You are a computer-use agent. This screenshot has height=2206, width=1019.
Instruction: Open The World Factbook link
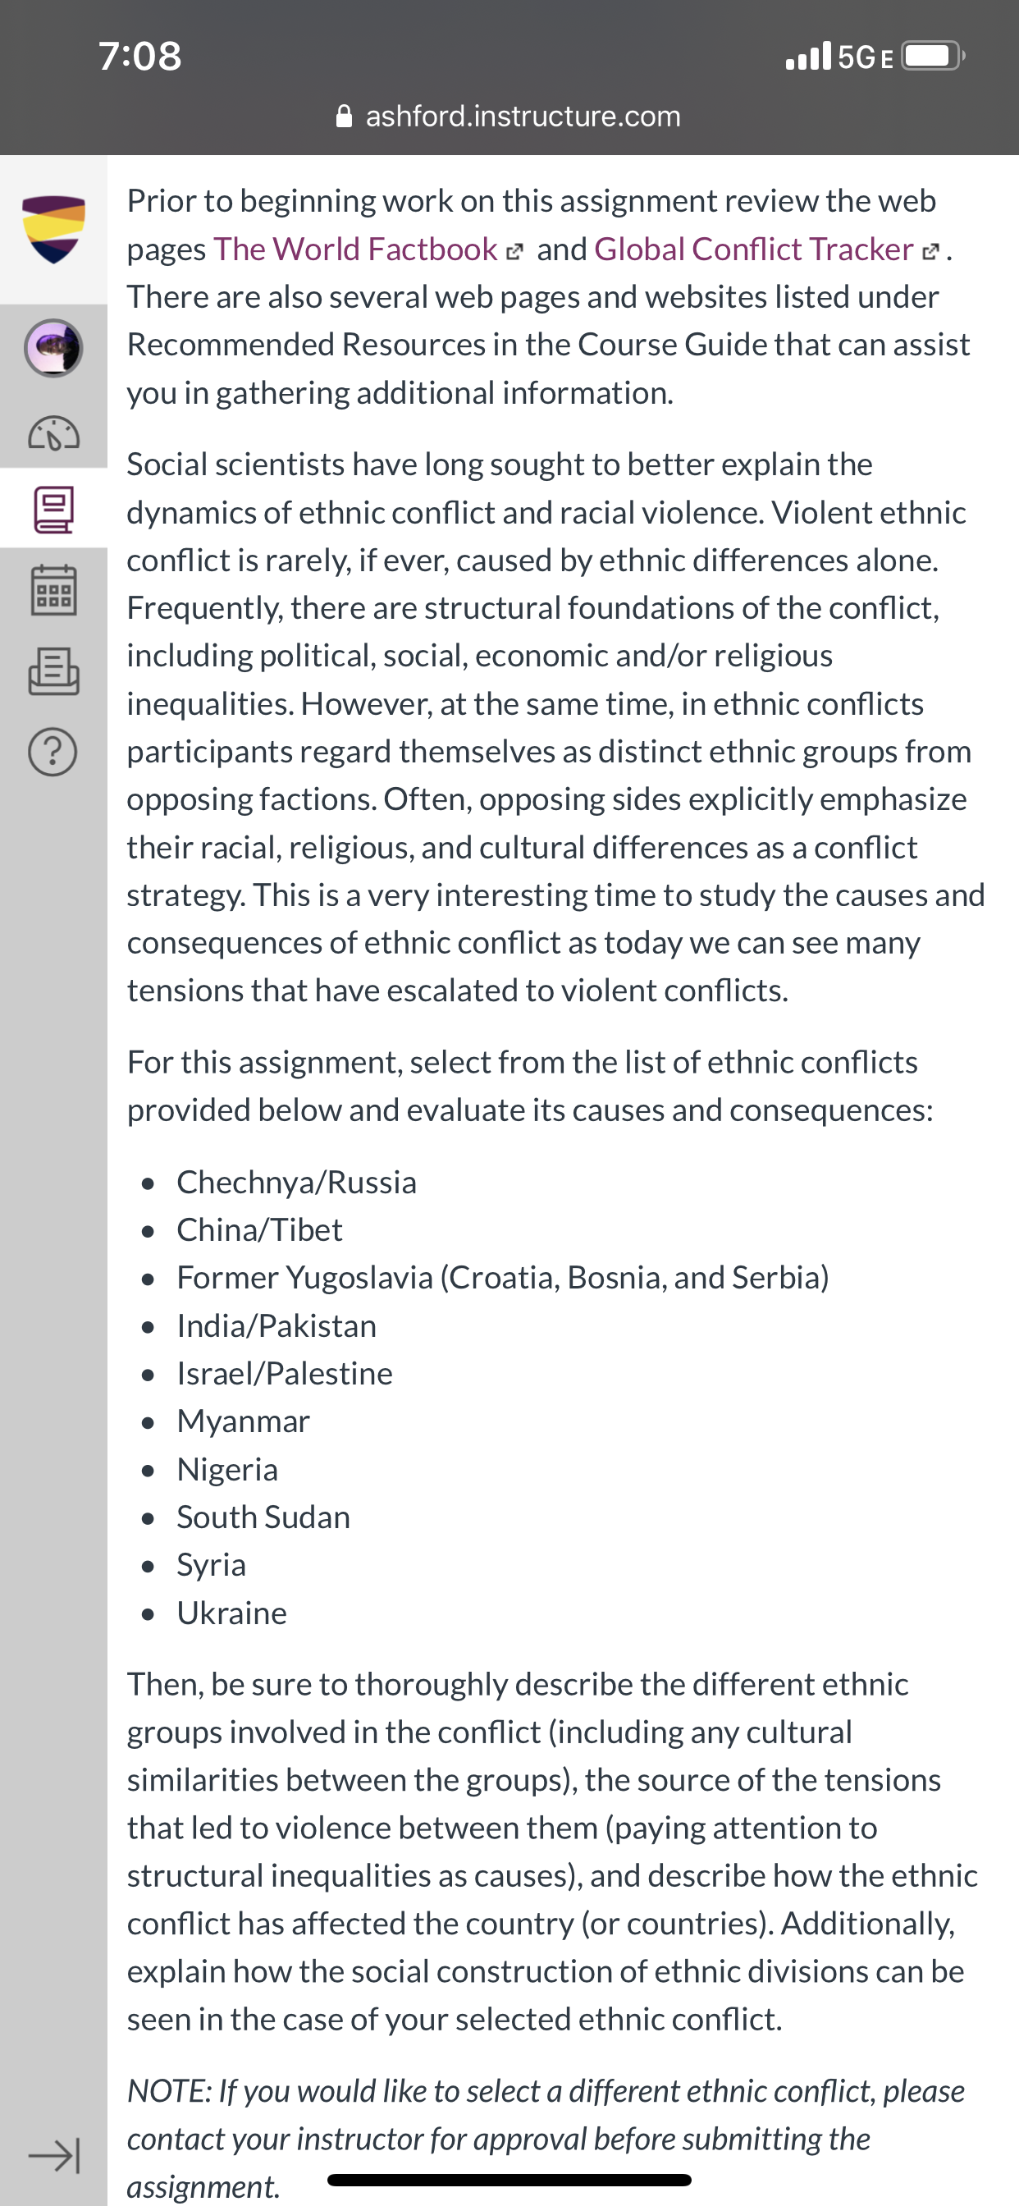coord(355,249)
